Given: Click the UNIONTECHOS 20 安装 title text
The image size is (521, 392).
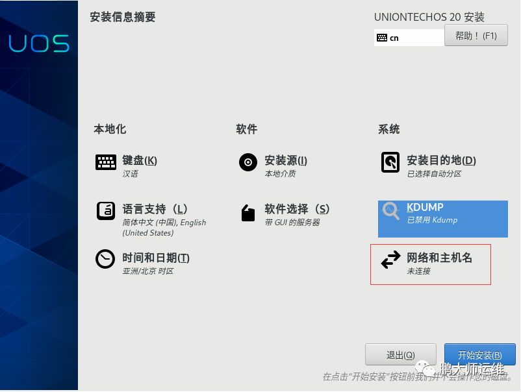Looking at the screenshot, I should point(429,17).
